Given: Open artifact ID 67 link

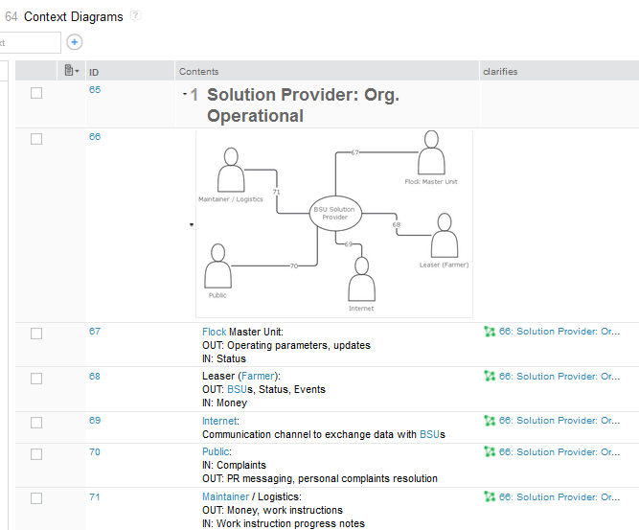Looking at the screenshot, I should 95,332.
